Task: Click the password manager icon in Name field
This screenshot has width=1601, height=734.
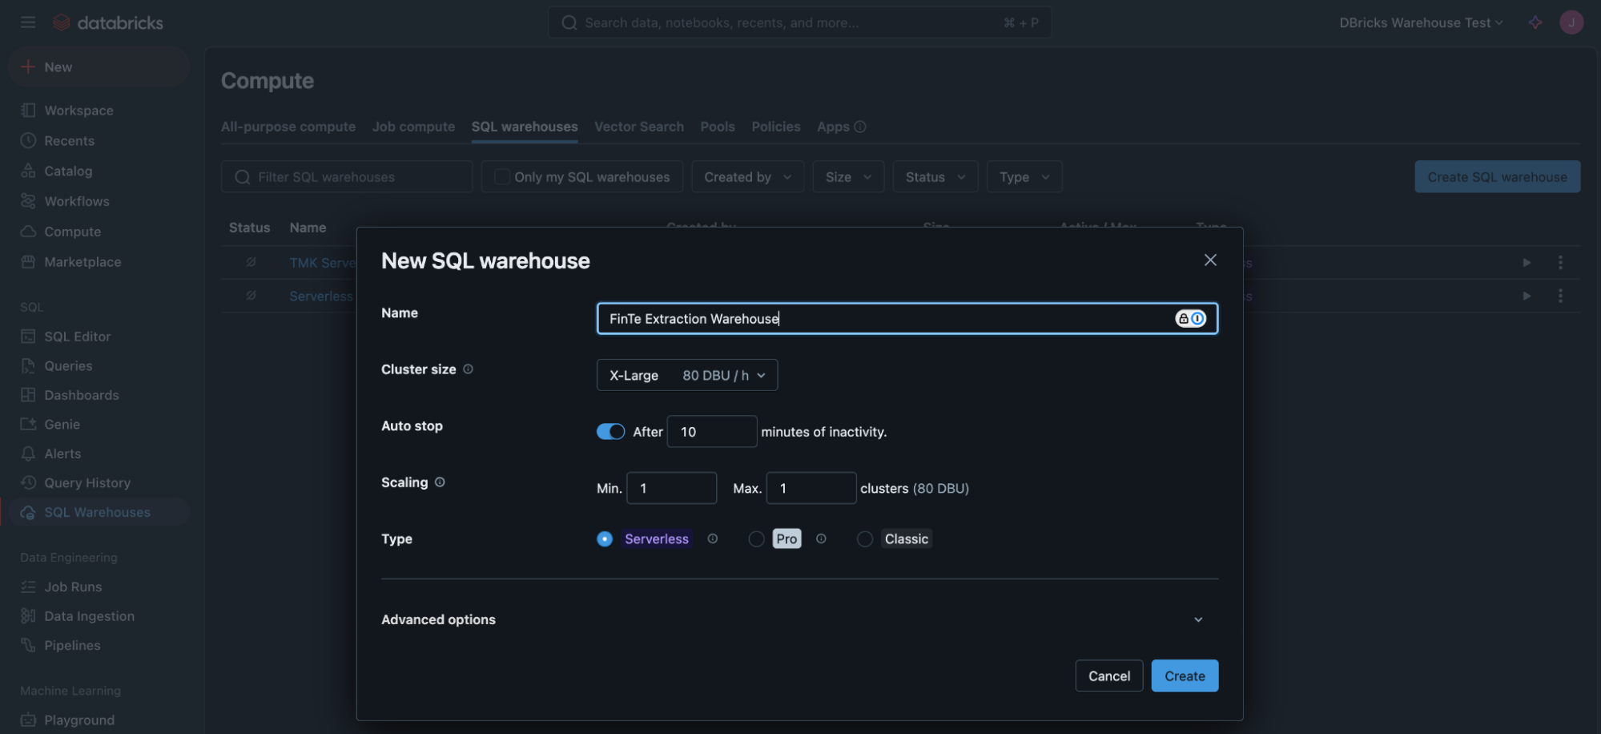Action: point(1191,319)
